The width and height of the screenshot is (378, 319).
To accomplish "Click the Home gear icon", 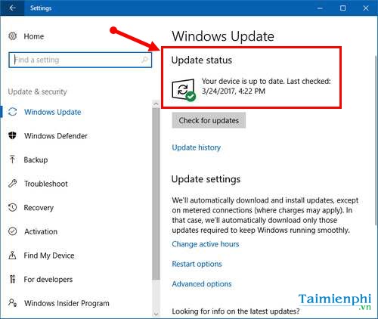I will (x=13, y=36).
